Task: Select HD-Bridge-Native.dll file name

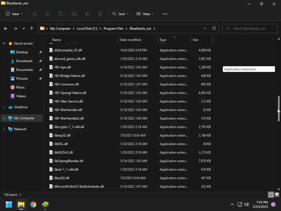Action: pos(69,76)
